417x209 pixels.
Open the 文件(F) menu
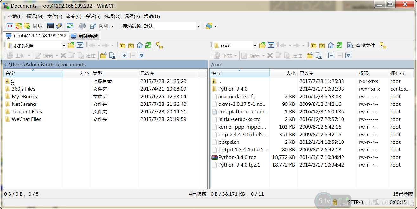coord(55,16)
